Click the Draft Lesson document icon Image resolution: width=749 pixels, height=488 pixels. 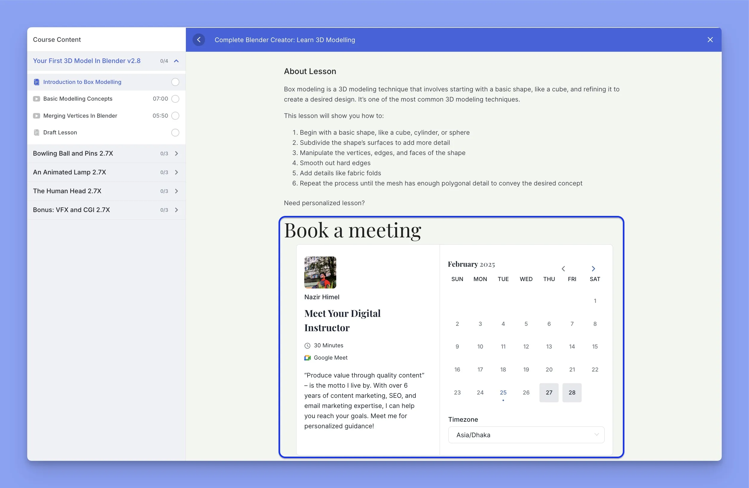[36, 133]
